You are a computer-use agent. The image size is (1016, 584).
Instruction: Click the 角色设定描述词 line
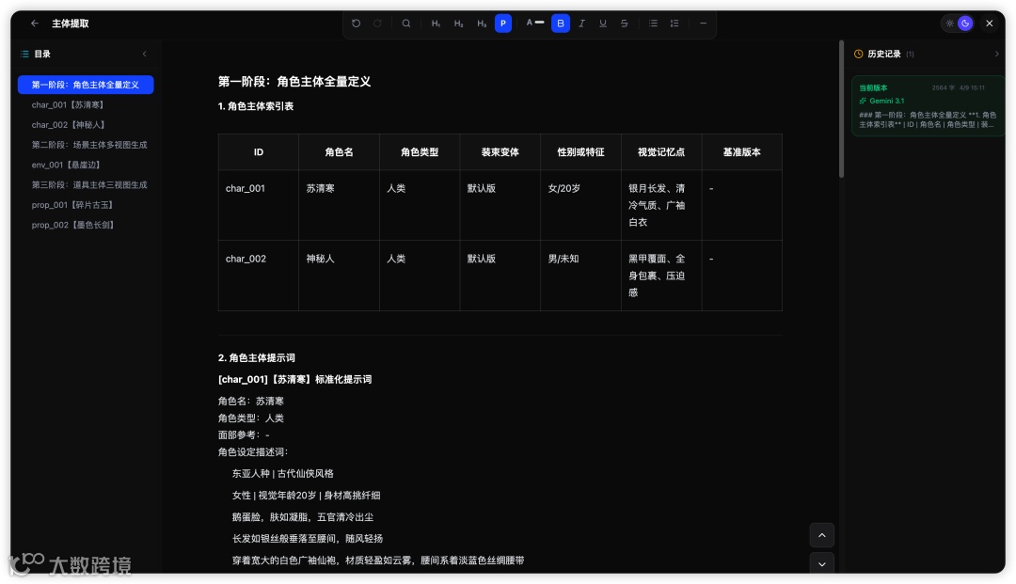[x=253, y=452]
